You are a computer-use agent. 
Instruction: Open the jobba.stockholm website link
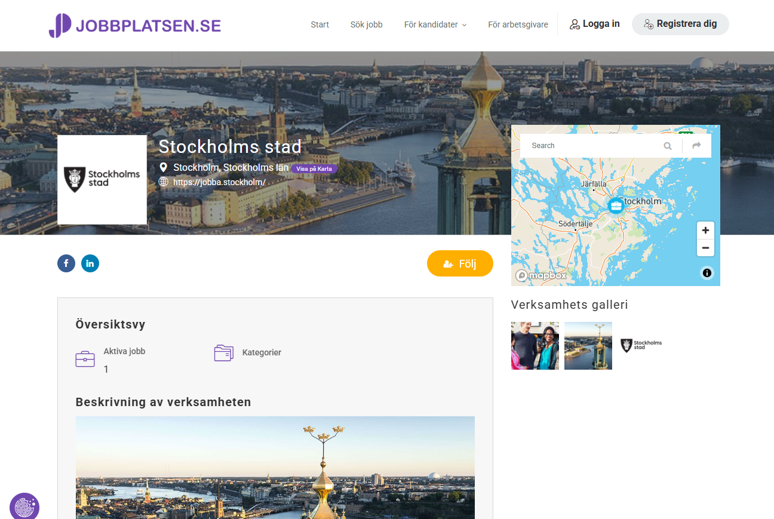(x=219, y=182)
